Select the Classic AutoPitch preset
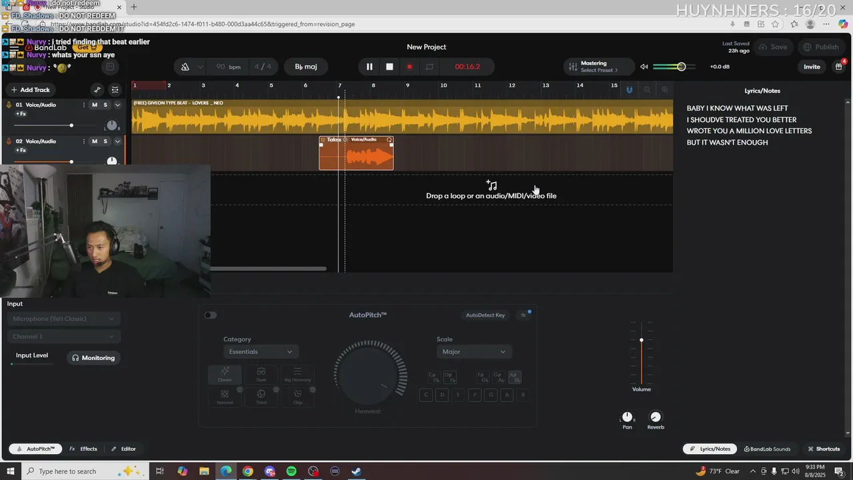 225,375
